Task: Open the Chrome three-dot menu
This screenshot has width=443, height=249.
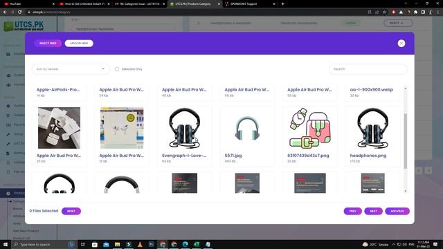Action: pyautogui.click(x=438, y=12)
